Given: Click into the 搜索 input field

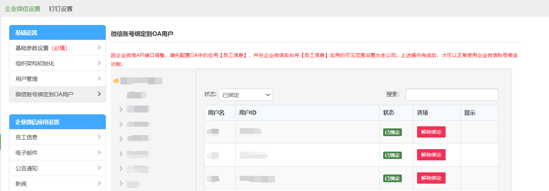Looking at the screenshot, I should pyautogui.click(x=452, y=95).
